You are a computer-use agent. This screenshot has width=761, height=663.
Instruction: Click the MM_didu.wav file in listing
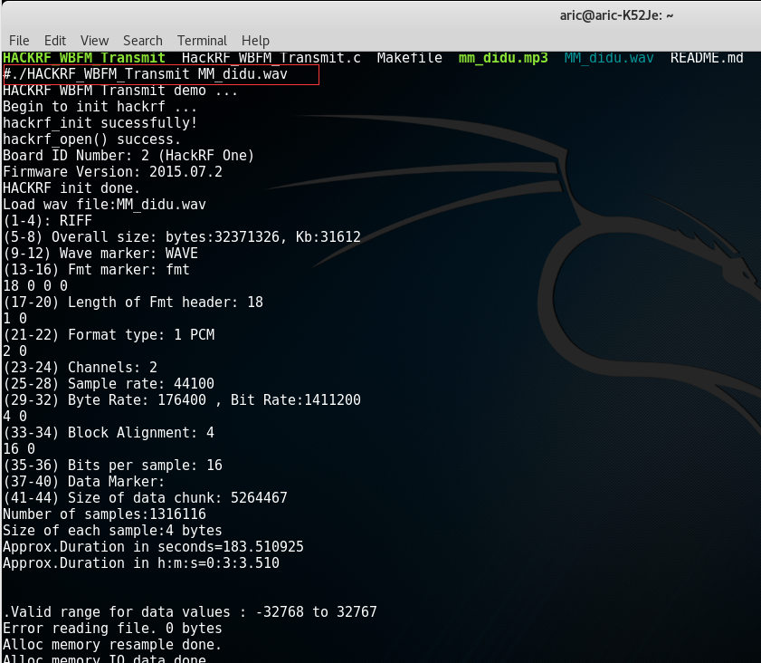pyautogui.click(x=609, y=58)
